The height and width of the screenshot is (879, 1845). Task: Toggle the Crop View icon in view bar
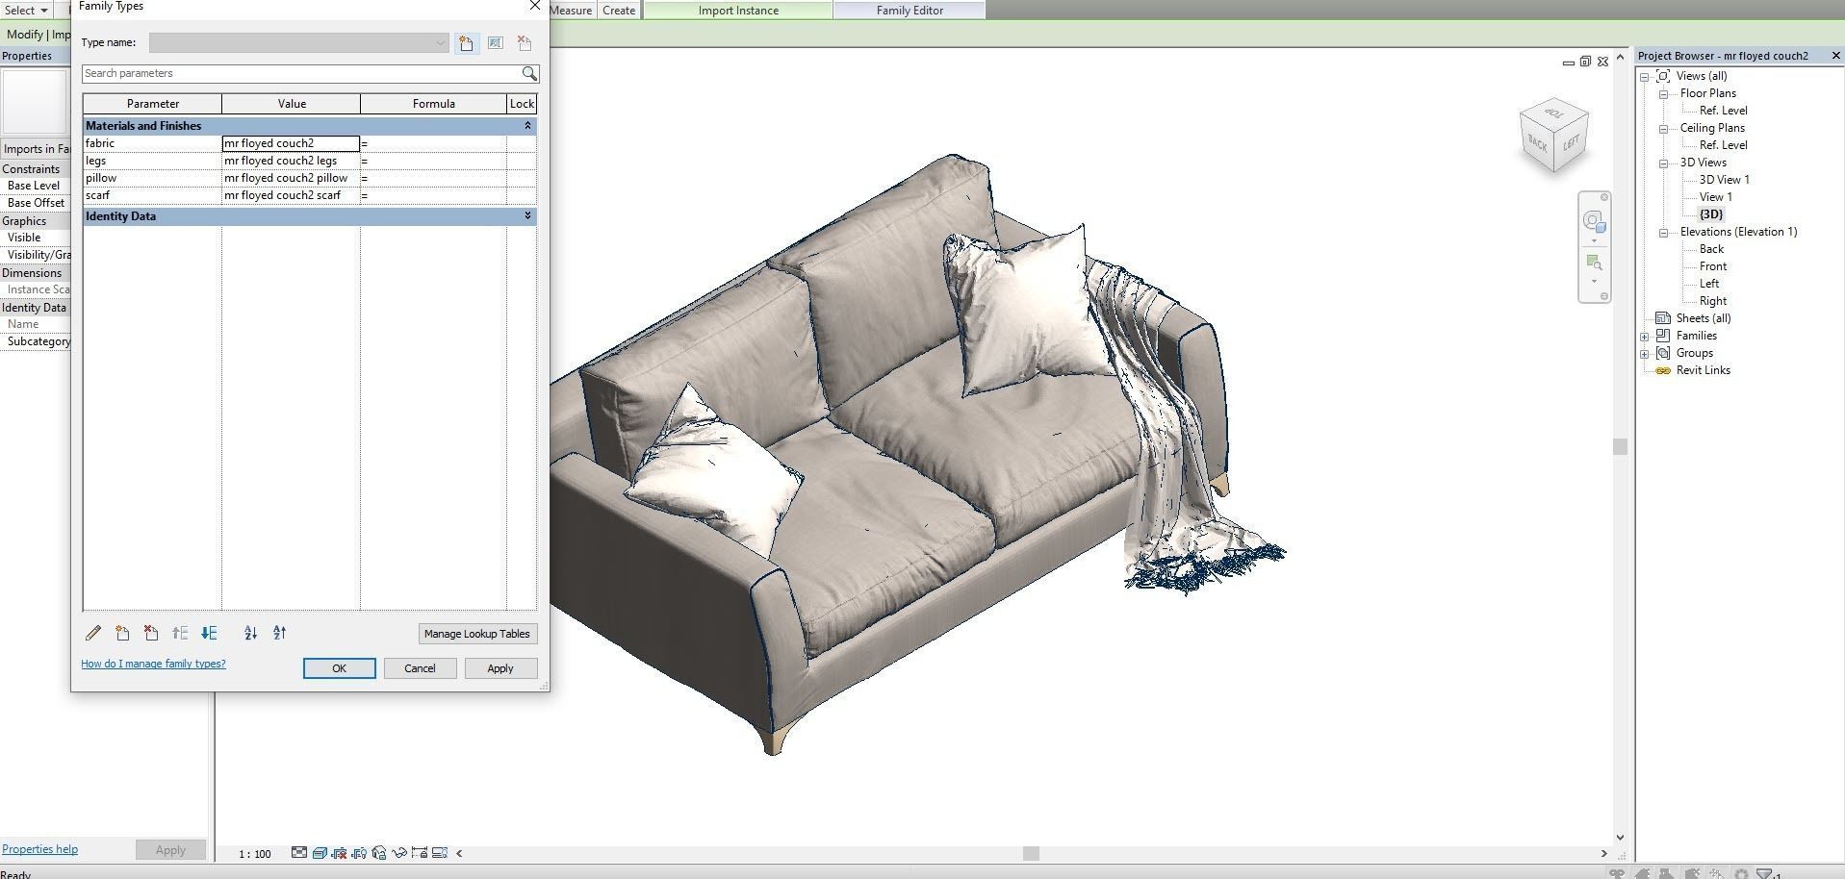point(339,853)
